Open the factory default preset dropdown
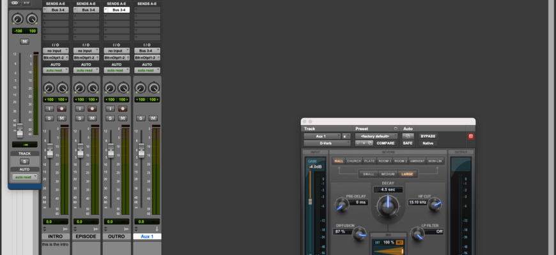Image resolution: width=556 pixels, height=255 pixels. tap(376, 136)
